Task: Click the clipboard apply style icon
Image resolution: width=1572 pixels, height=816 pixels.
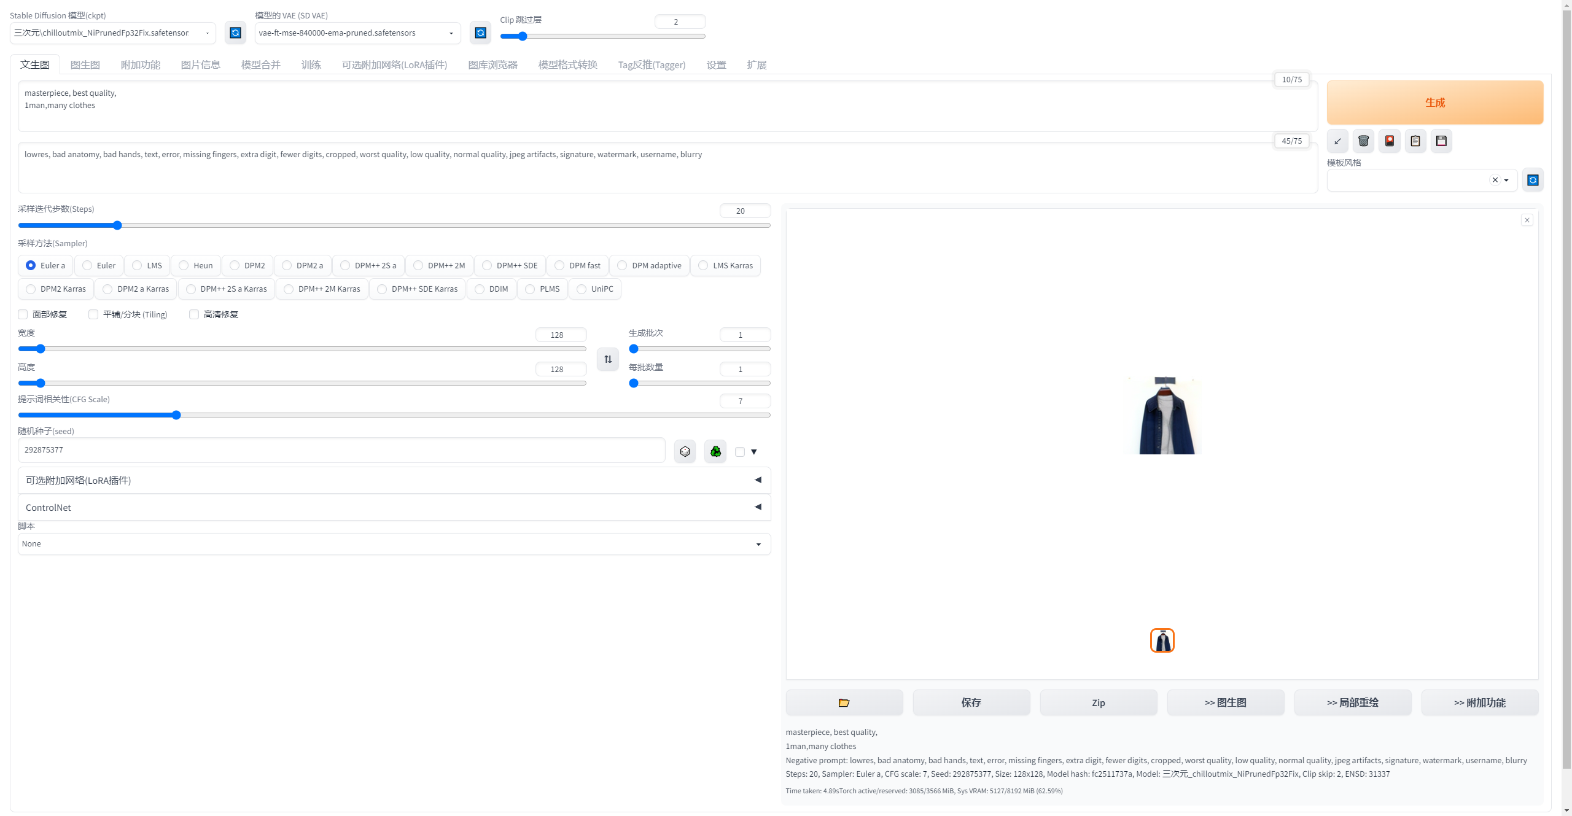Action: (1415, 141)
